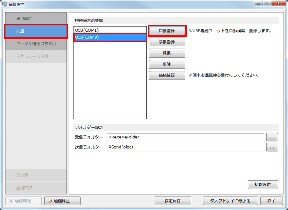Click the 通信開始 button with signal icon
This screenshot has width=288, height=210.
tap(23, 201)
